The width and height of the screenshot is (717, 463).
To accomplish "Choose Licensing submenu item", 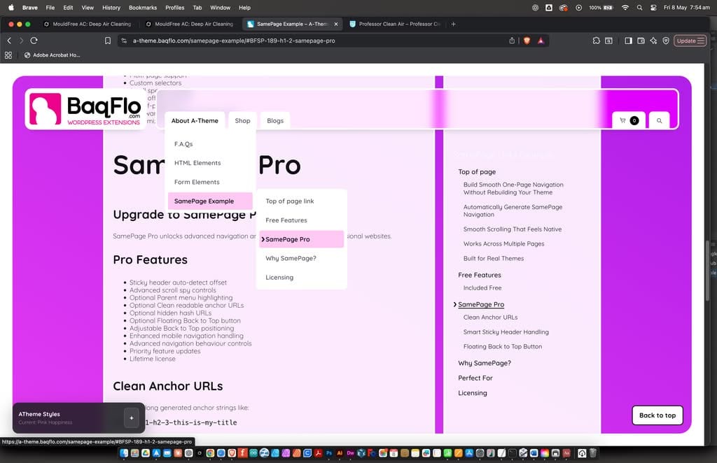I will tap(301, 278).
